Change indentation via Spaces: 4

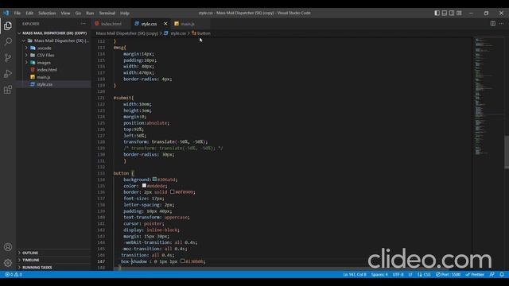pyautogui.click(x=379, y=274)
